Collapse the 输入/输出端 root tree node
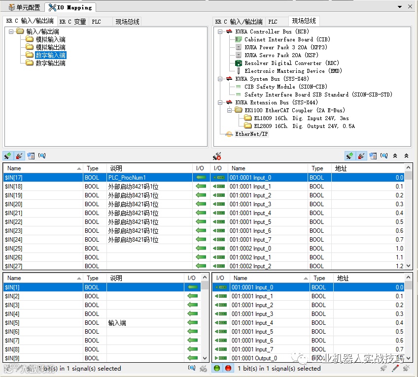Image resolution: width=418 pixels, height=377 pixels. (11, 31)
